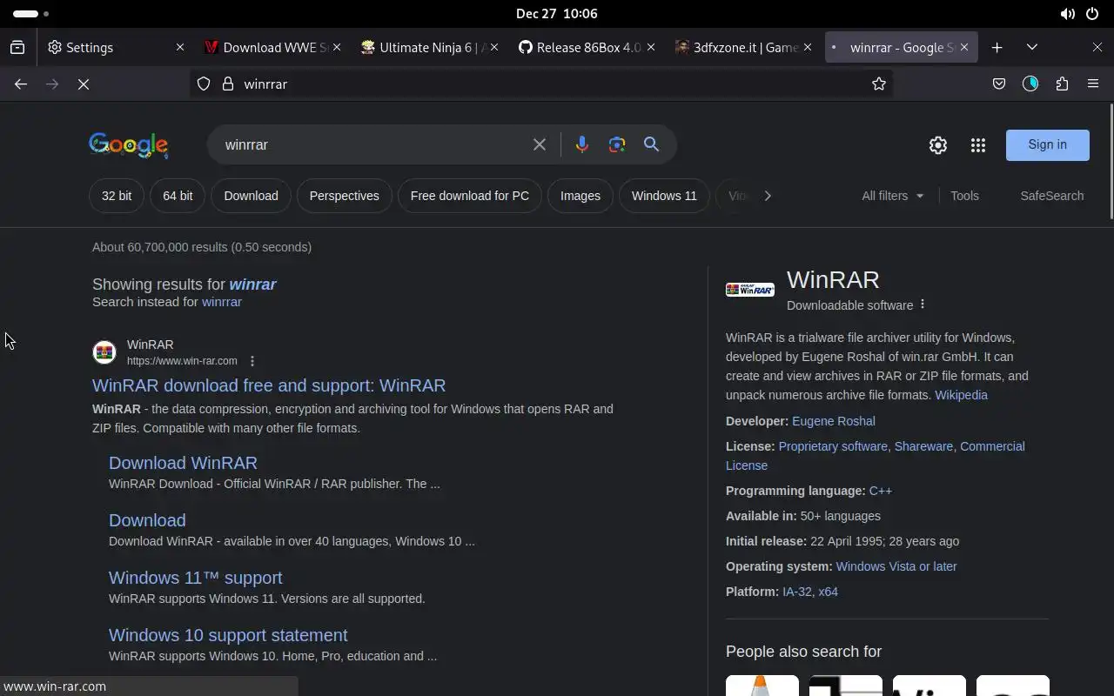Start voice search with microphone
This screenshot has height=696, width=1114.
click(582, 144)
